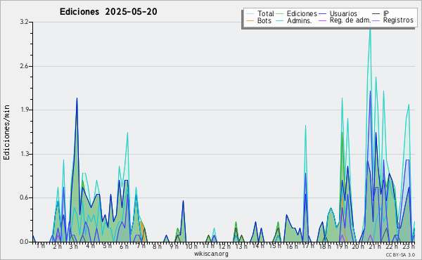The width and height of the screenshot is (422, 260).
Task: Click the 'Admins.' legend label
Action: (300, 20)
